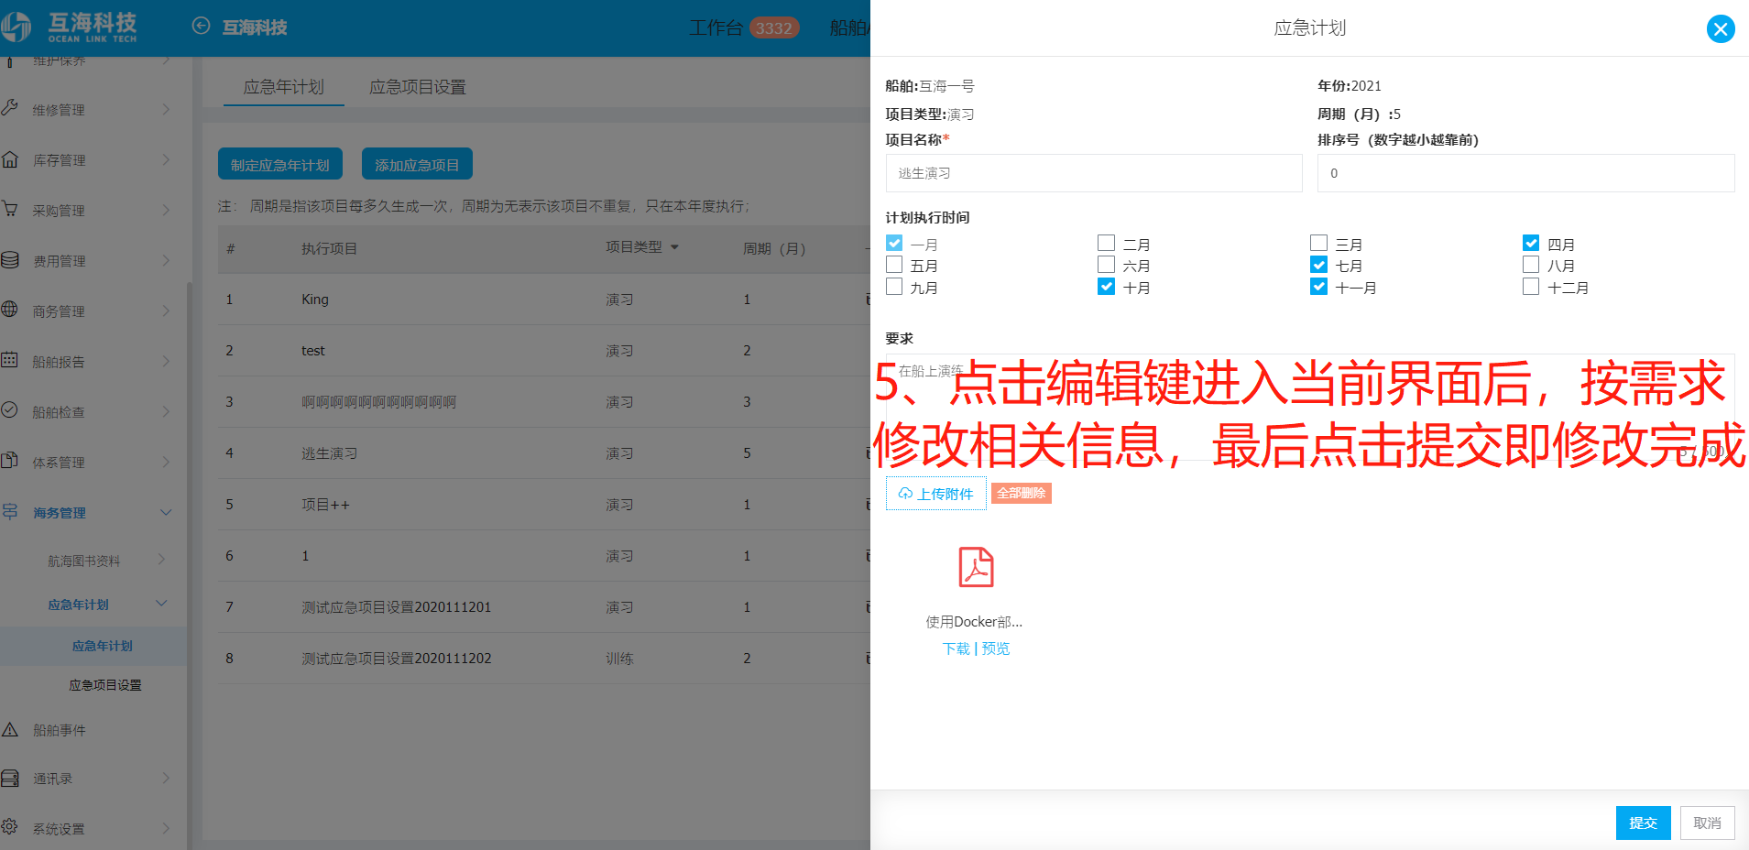Click the PDF file icon of the attachment

[x=976, y=567]
